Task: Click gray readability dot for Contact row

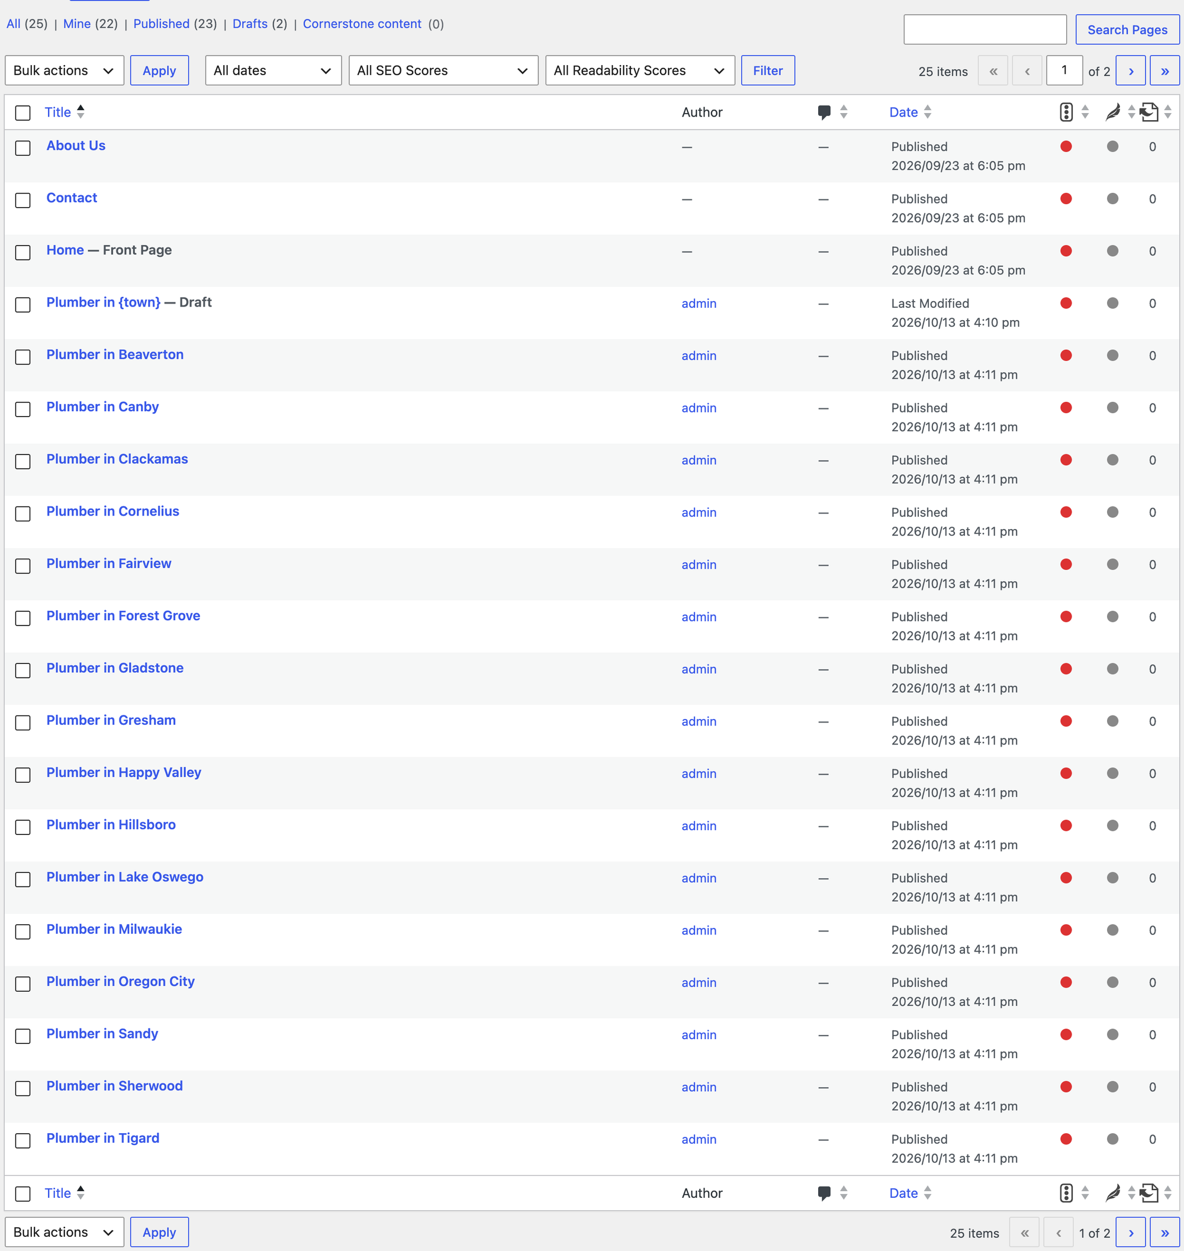Action: point(1112,199)
